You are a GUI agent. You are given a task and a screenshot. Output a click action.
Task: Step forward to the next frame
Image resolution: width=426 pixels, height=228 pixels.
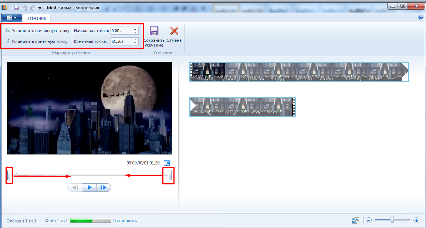point(104,187)
